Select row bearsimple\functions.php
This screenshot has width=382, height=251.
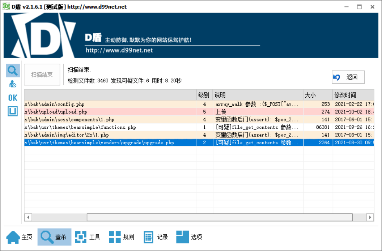(x=199, y=127)
